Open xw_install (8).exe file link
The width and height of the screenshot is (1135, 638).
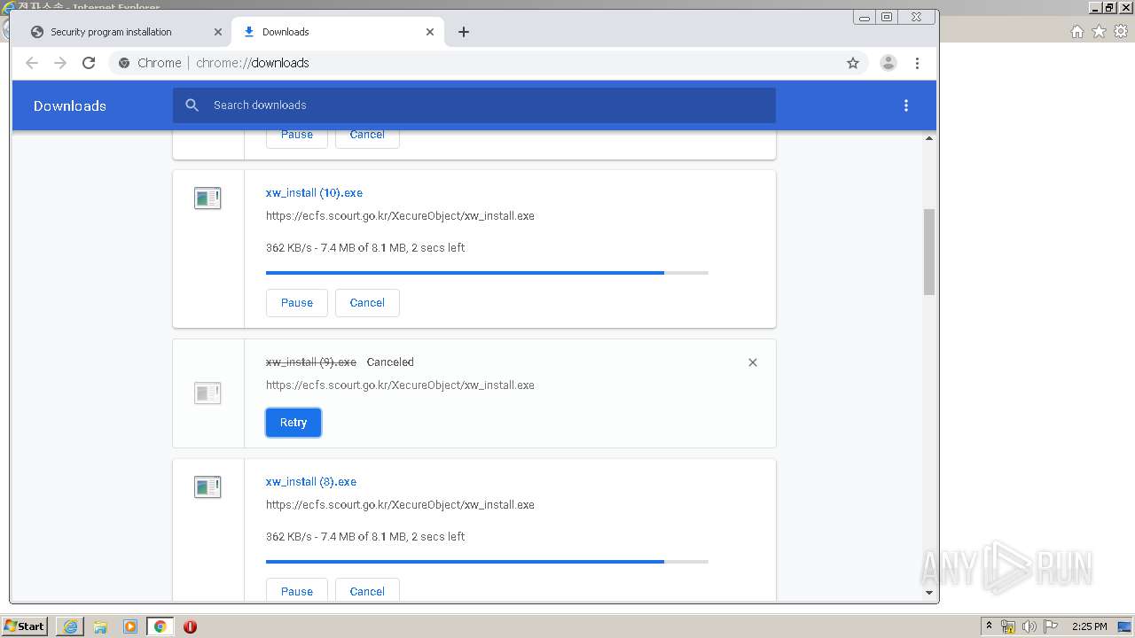point(311,482)
